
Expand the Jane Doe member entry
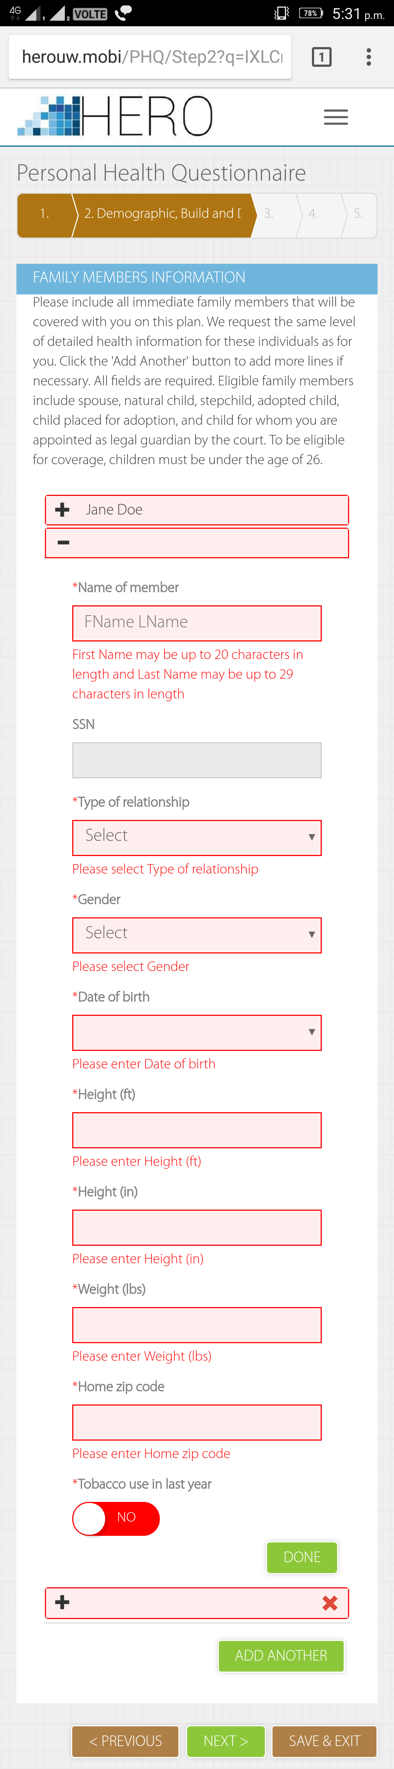tap(62, 509)
